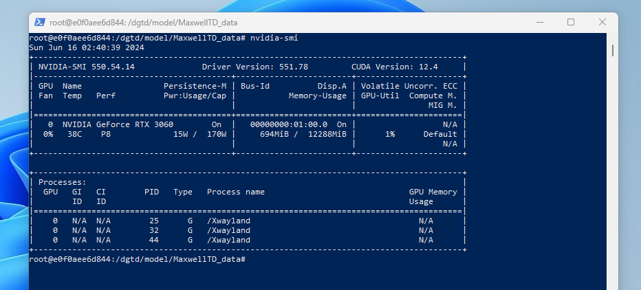Maximize the terminal window
This screenshot has width=641, height=290.
(x=571, y=22)
